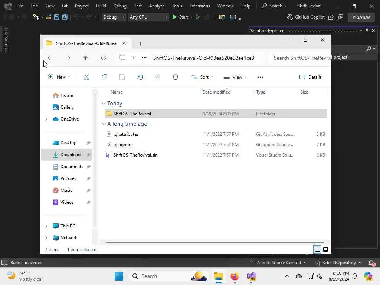The width and height of the screenshot is (380, 285).
Task: Select the ShiftOS-TheRevival folder row
Action: pos(215,114)
